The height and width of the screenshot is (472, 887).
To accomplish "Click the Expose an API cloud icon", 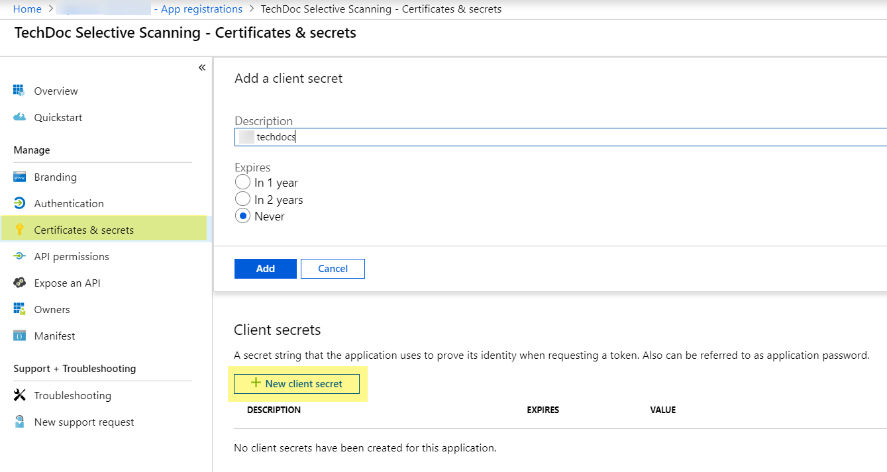I will point(19,283).
